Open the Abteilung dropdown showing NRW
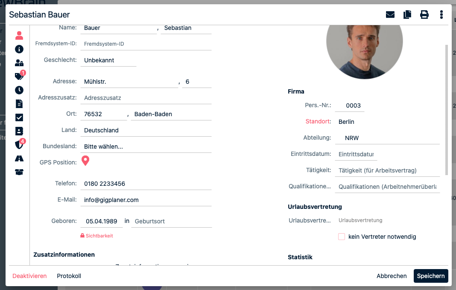 click(x=387, y=138)
